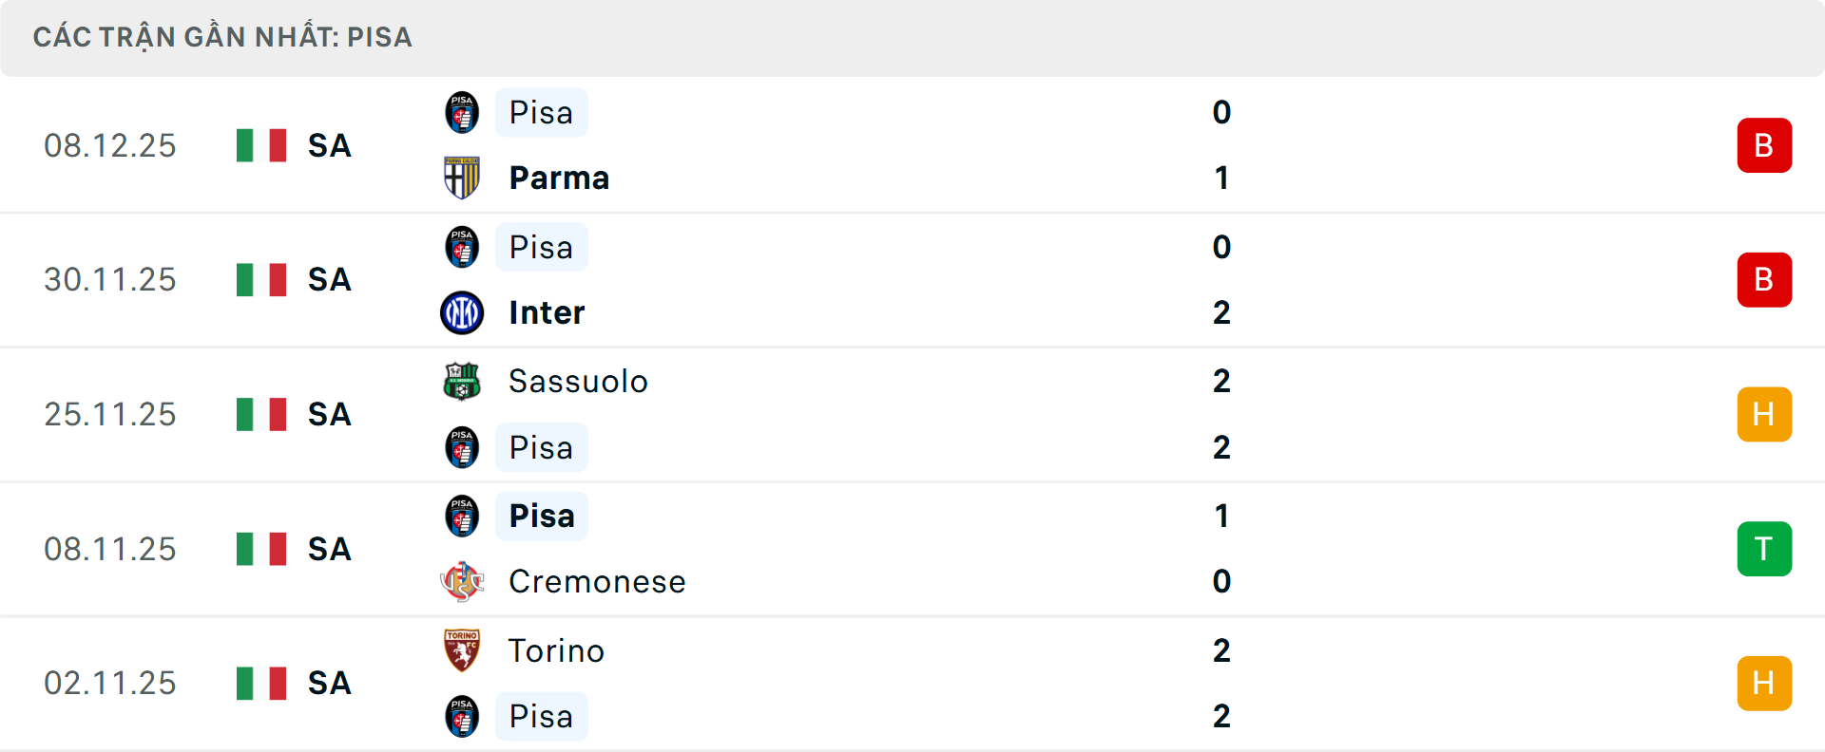Click the header 'Các trận gần nhất: Pisa'
The width and height of the screenshot is (1825, 752).
pos(222,37)
